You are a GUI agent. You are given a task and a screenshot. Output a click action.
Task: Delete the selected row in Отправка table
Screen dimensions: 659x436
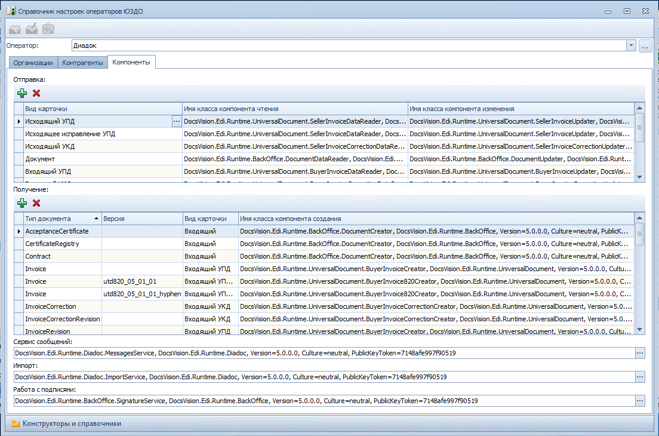coord(36,93)
